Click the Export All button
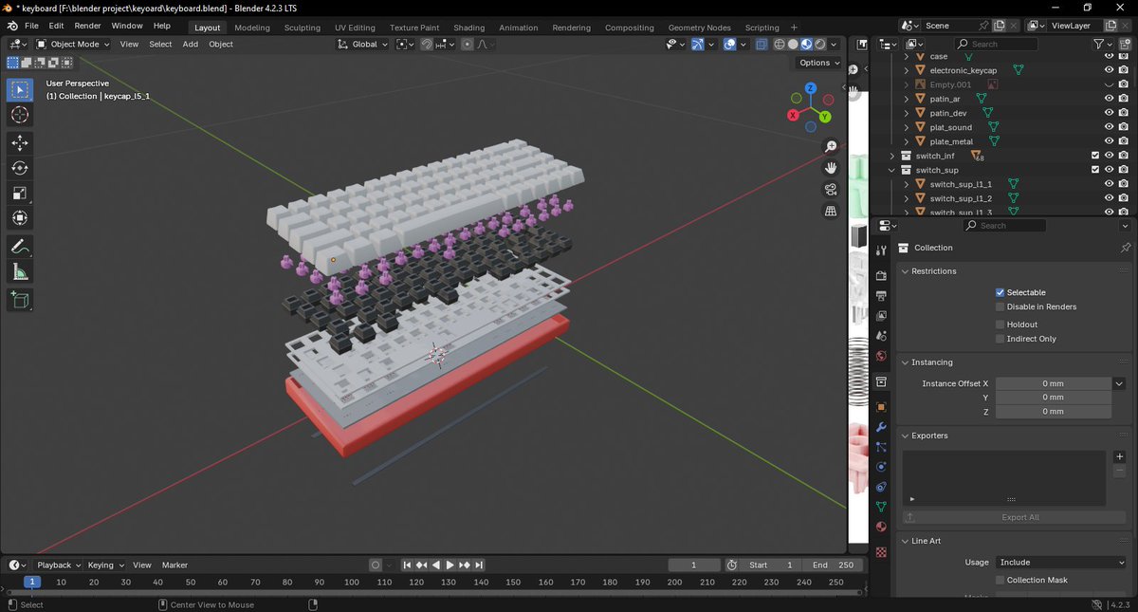This screenshot has width=1138, height=612. pos(1014,517)
